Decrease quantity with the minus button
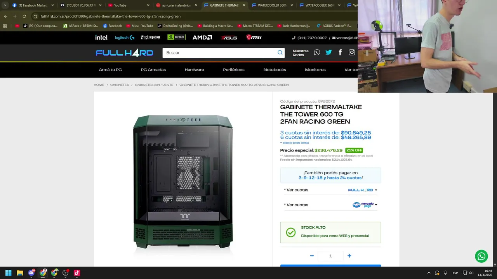This screenshot has height=279, width=497. 312,256
